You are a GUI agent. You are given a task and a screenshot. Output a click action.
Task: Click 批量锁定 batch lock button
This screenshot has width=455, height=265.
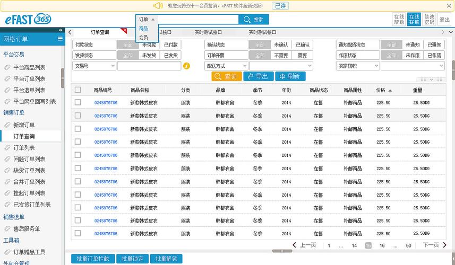pyautogui.click(x=133, y=259)
